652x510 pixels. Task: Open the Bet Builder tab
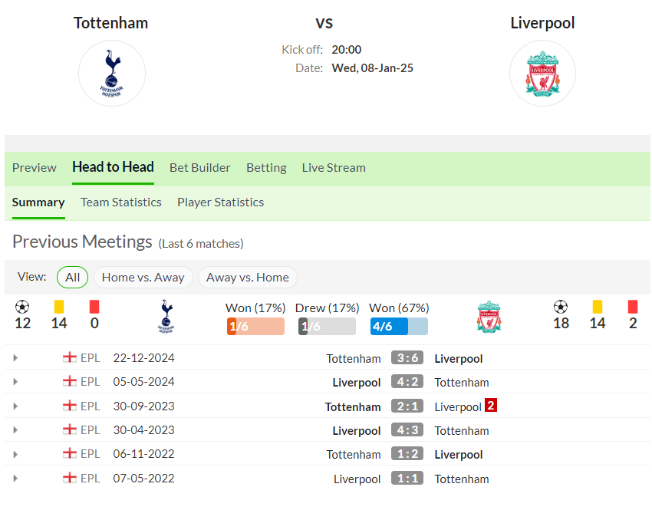point(199,167)
